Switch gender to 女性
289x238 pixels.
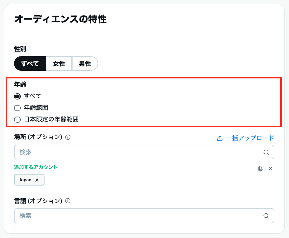[59, 63]
